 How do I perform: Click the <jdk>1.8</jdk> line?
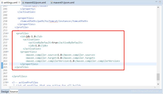(x=38, y=46)
